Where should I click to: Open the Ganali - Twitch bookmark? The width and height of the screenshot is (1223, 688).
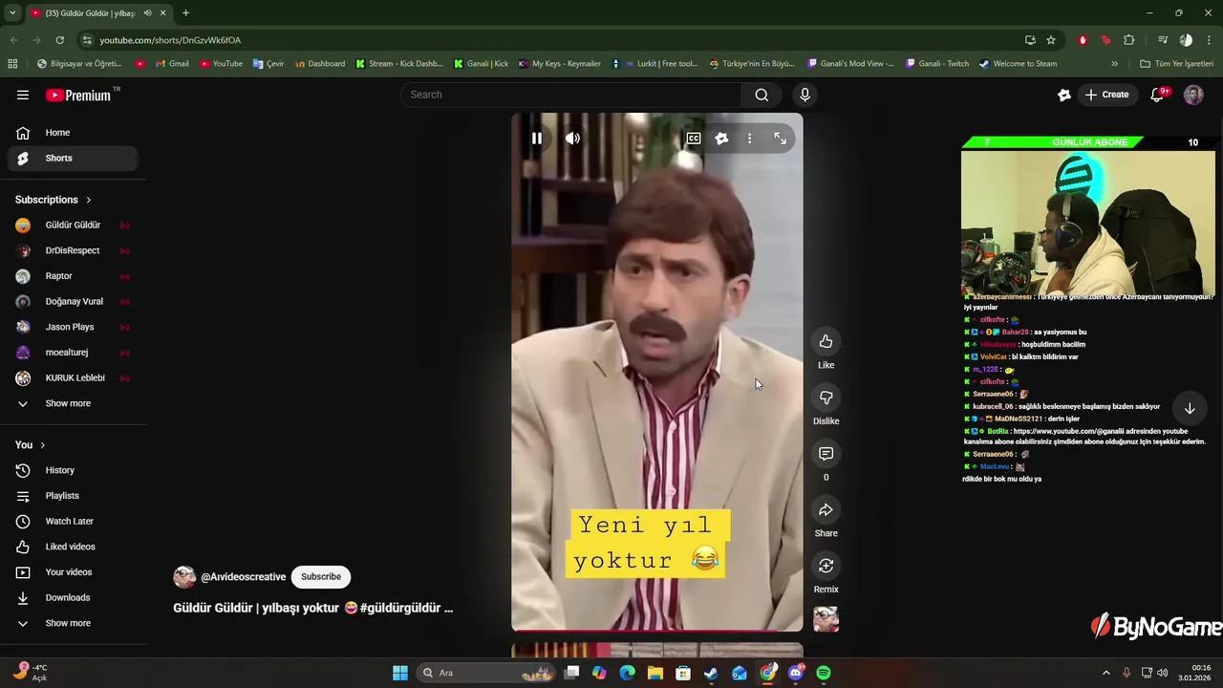(935, 64)
